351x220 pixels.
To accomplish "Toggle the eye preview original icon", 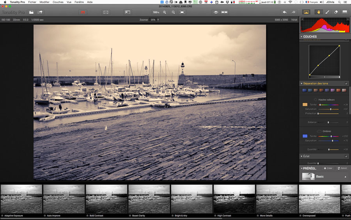I will coord(216,13).
